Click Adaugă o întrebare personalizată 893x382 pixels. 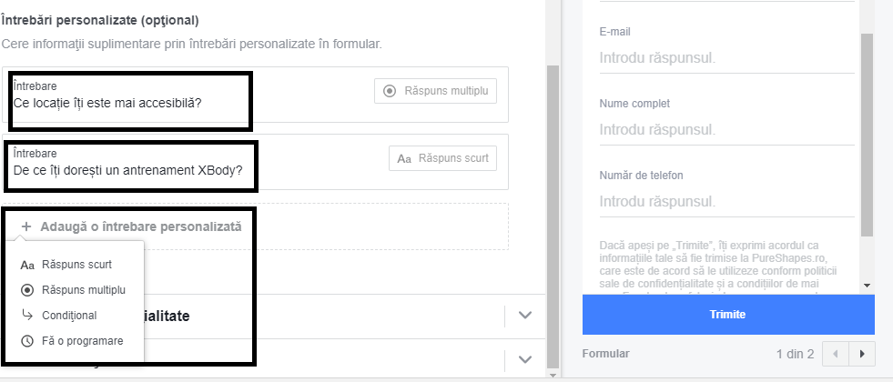tap(140, 226)
